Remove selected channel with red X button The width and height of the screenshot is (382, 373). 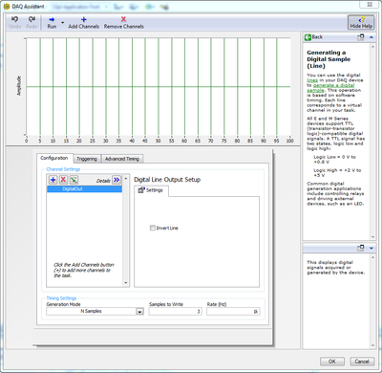[x=63, y=180]
